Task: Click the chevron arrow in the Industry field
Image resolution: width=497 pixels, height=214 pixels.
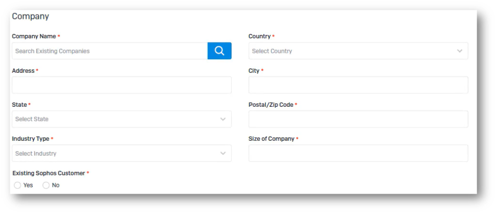Action: point(223,153)
